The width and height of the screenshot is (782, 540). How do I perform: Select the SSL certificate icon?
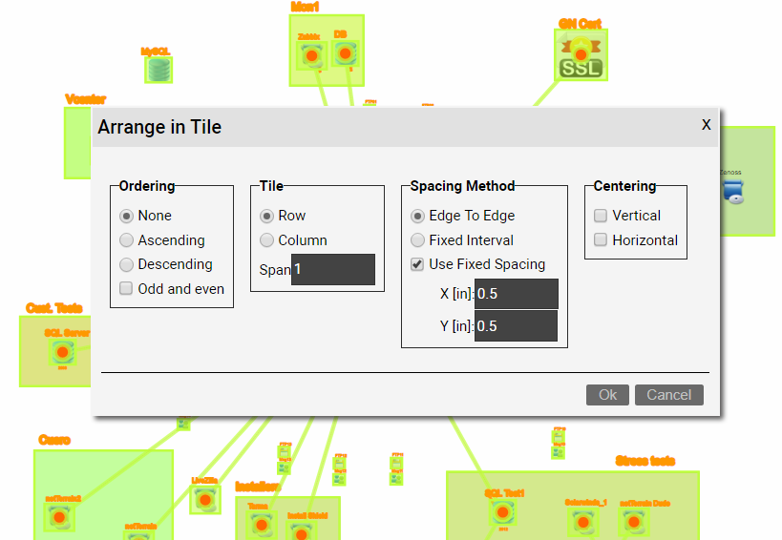(581, 57)
